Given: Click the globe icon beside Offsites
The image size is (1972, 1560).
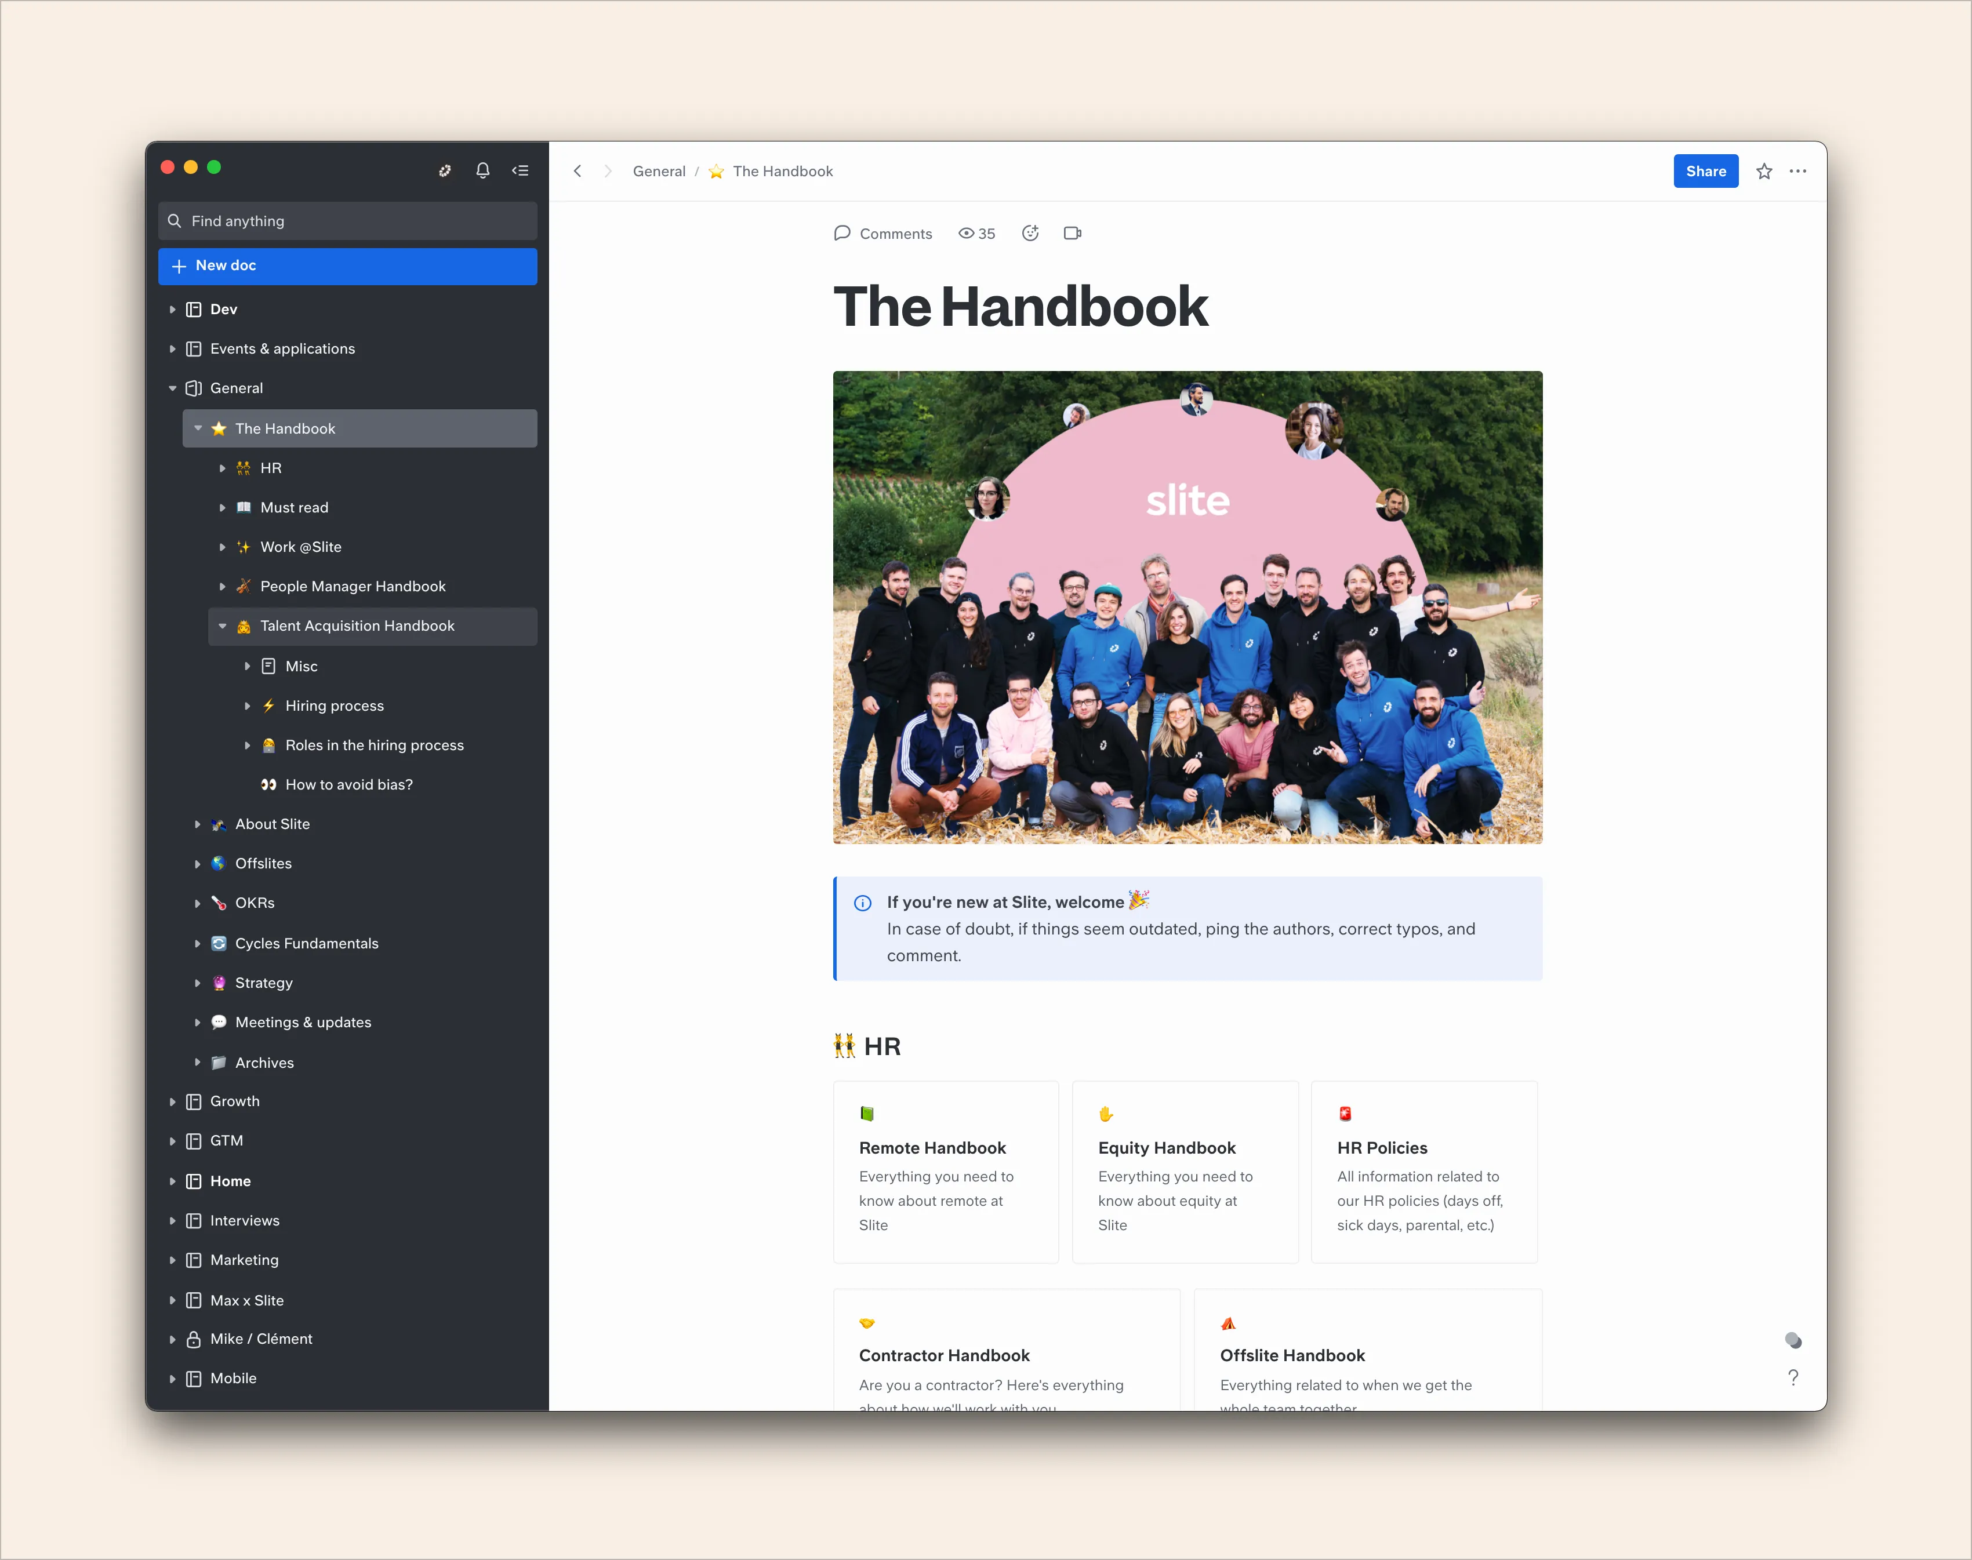Looking at the screenshot, I should pyautogui.click(x=218, y=863).
